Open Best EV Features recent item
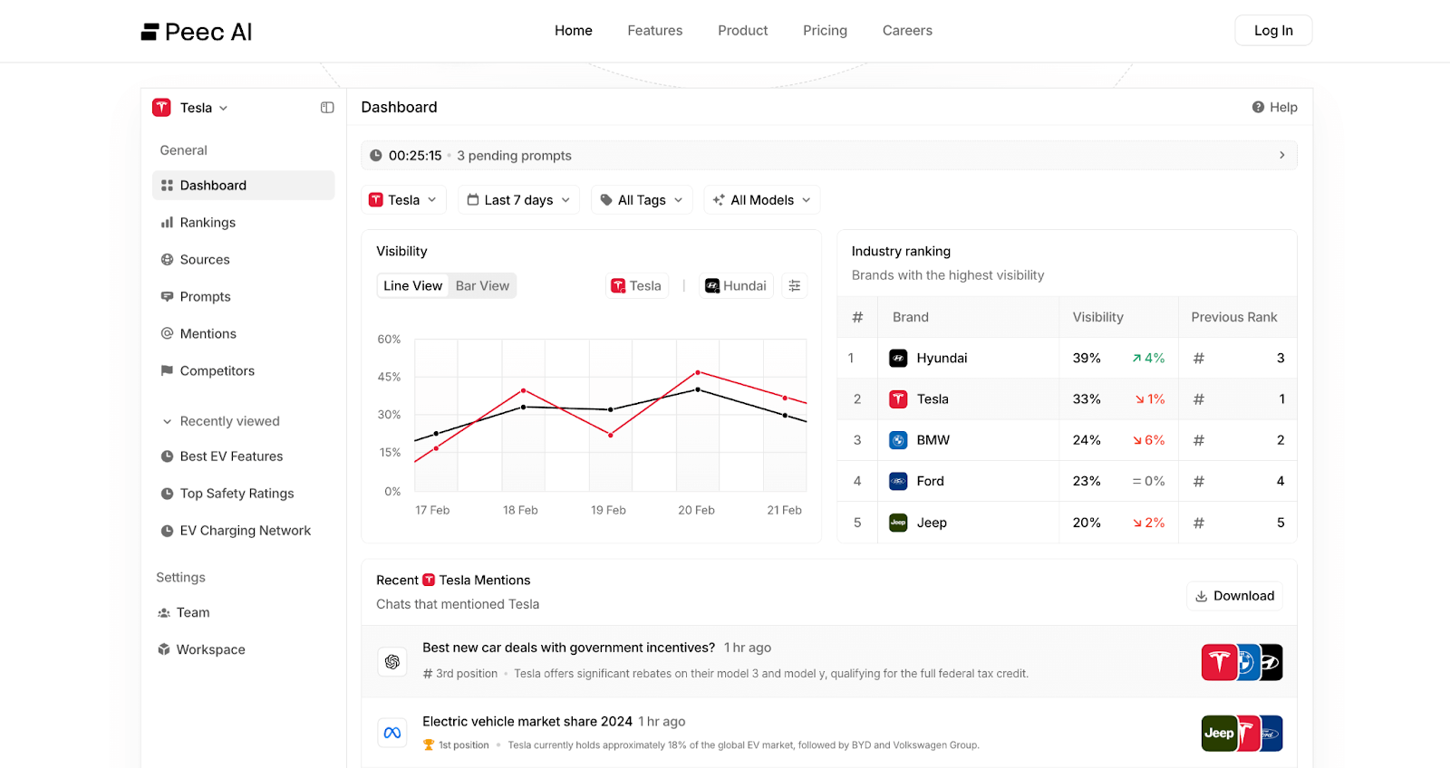The image size is (1450, 768). pyautogui.click(x=231, y=456)
